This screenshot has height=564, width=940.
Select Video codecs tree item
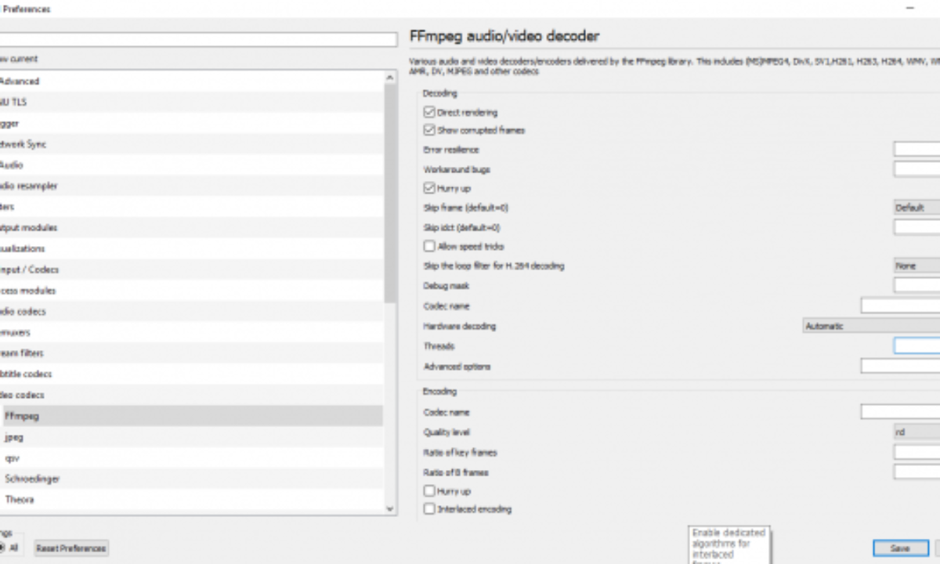pyautogui.click(x=191, y=395)
